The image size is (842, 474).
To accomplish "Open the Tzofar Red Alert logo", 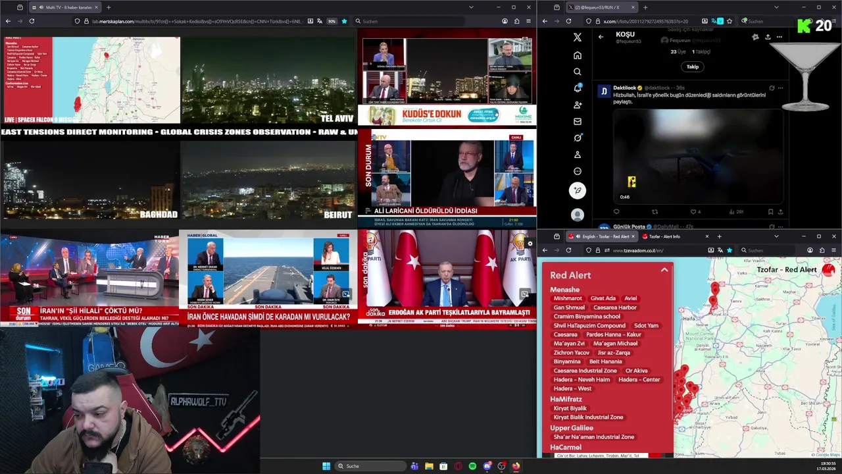I will 828,269.
